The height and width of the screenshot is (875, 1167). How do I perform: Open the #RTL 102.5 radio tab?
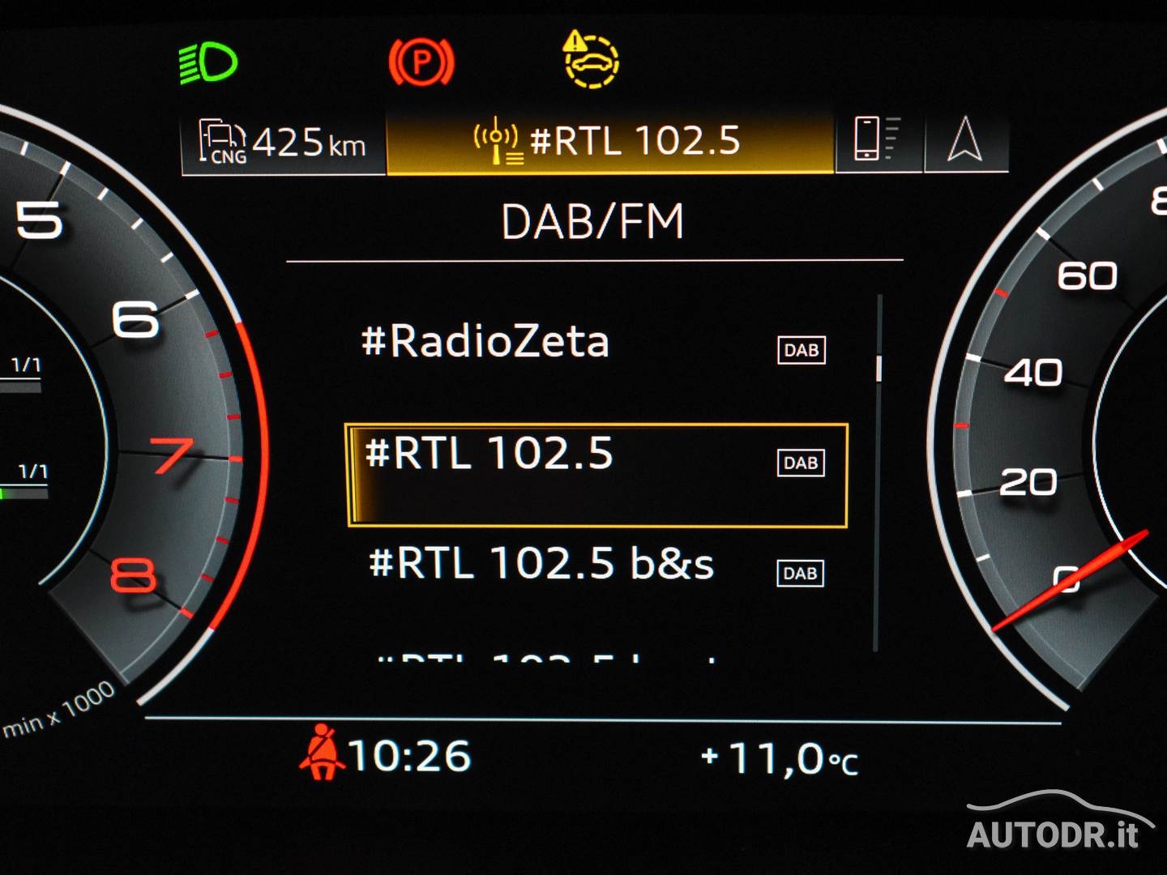pos(609,142)
